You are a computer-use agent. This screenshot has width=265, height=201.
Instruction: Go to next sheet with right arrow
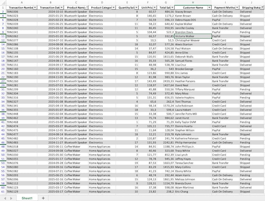[11, 198]
